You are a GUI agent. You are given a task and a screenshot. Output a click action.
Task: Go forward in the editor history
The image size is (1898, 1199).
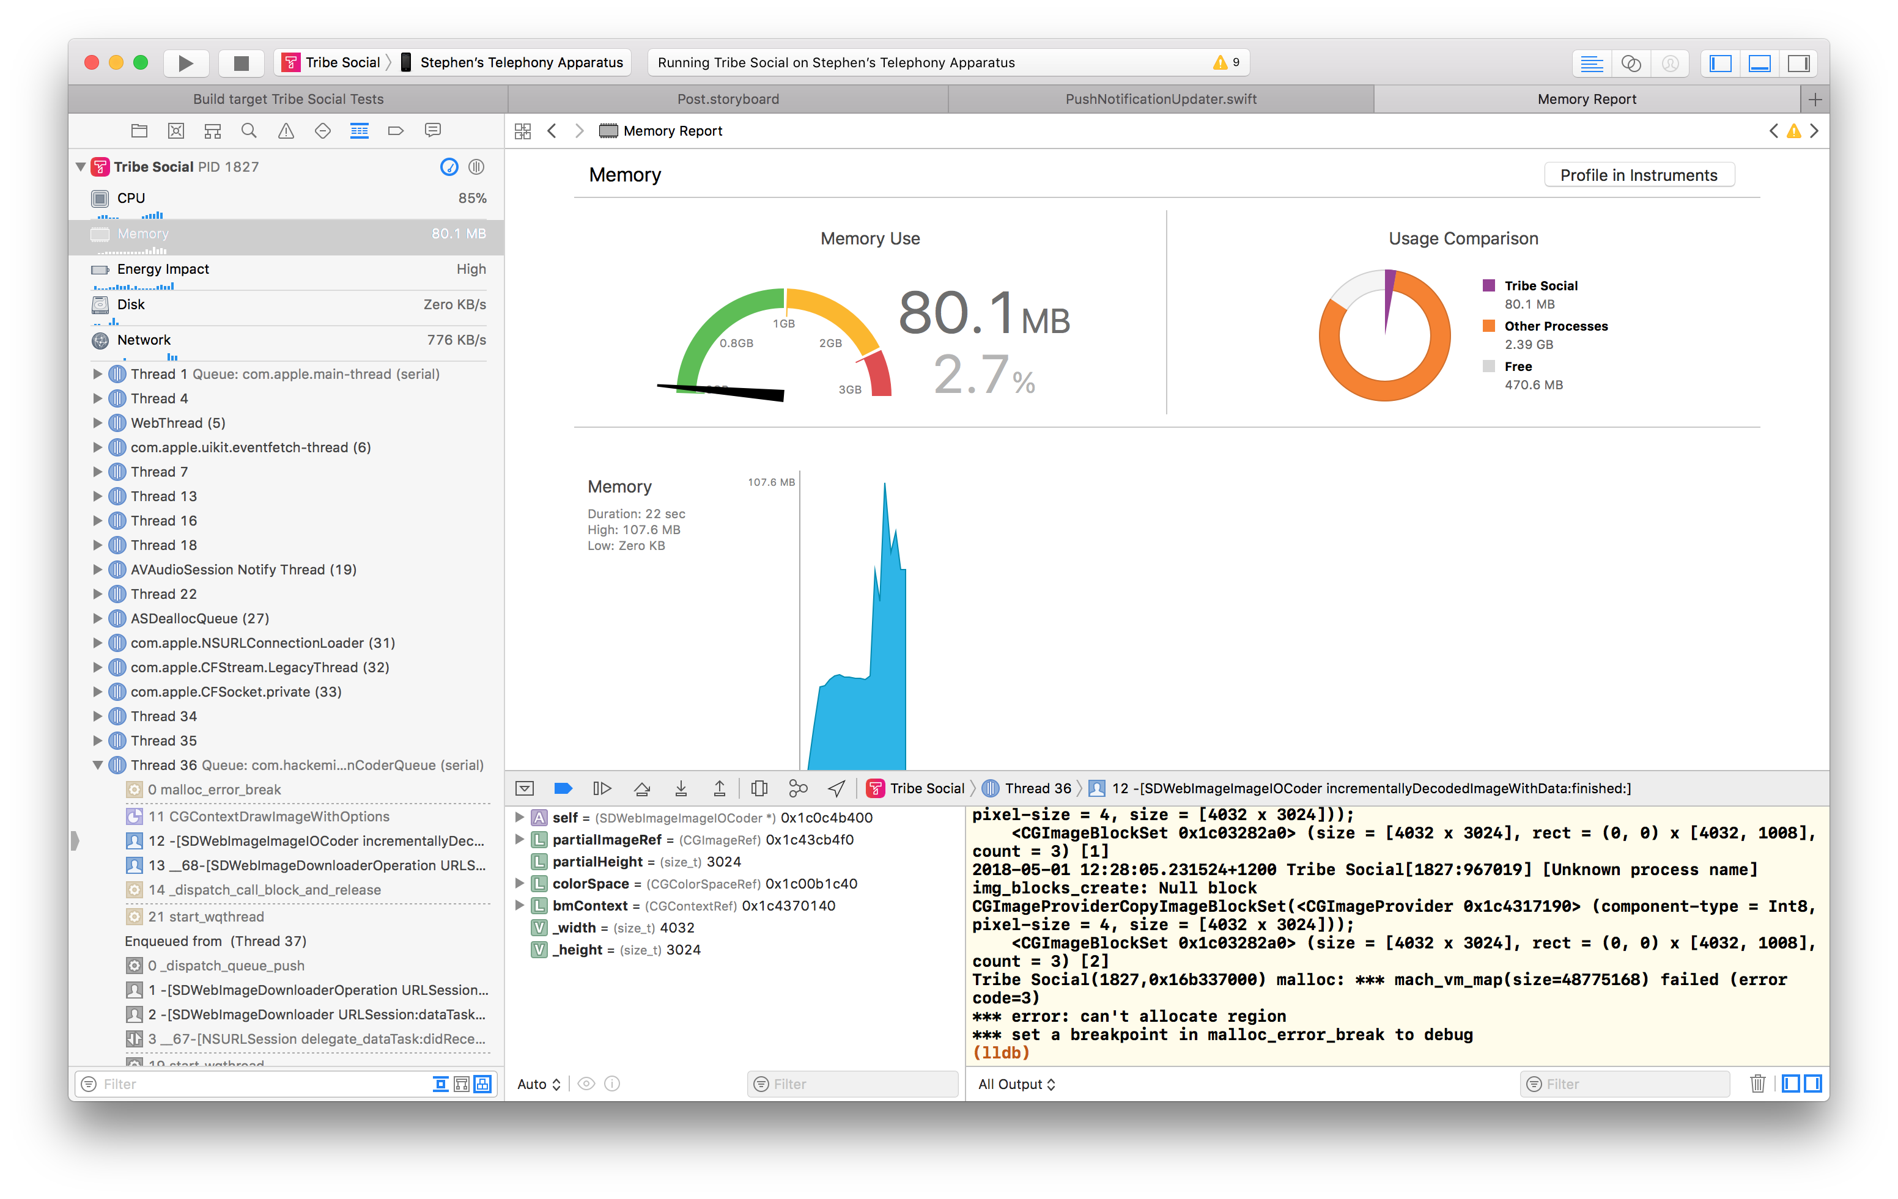coord(579,131)
